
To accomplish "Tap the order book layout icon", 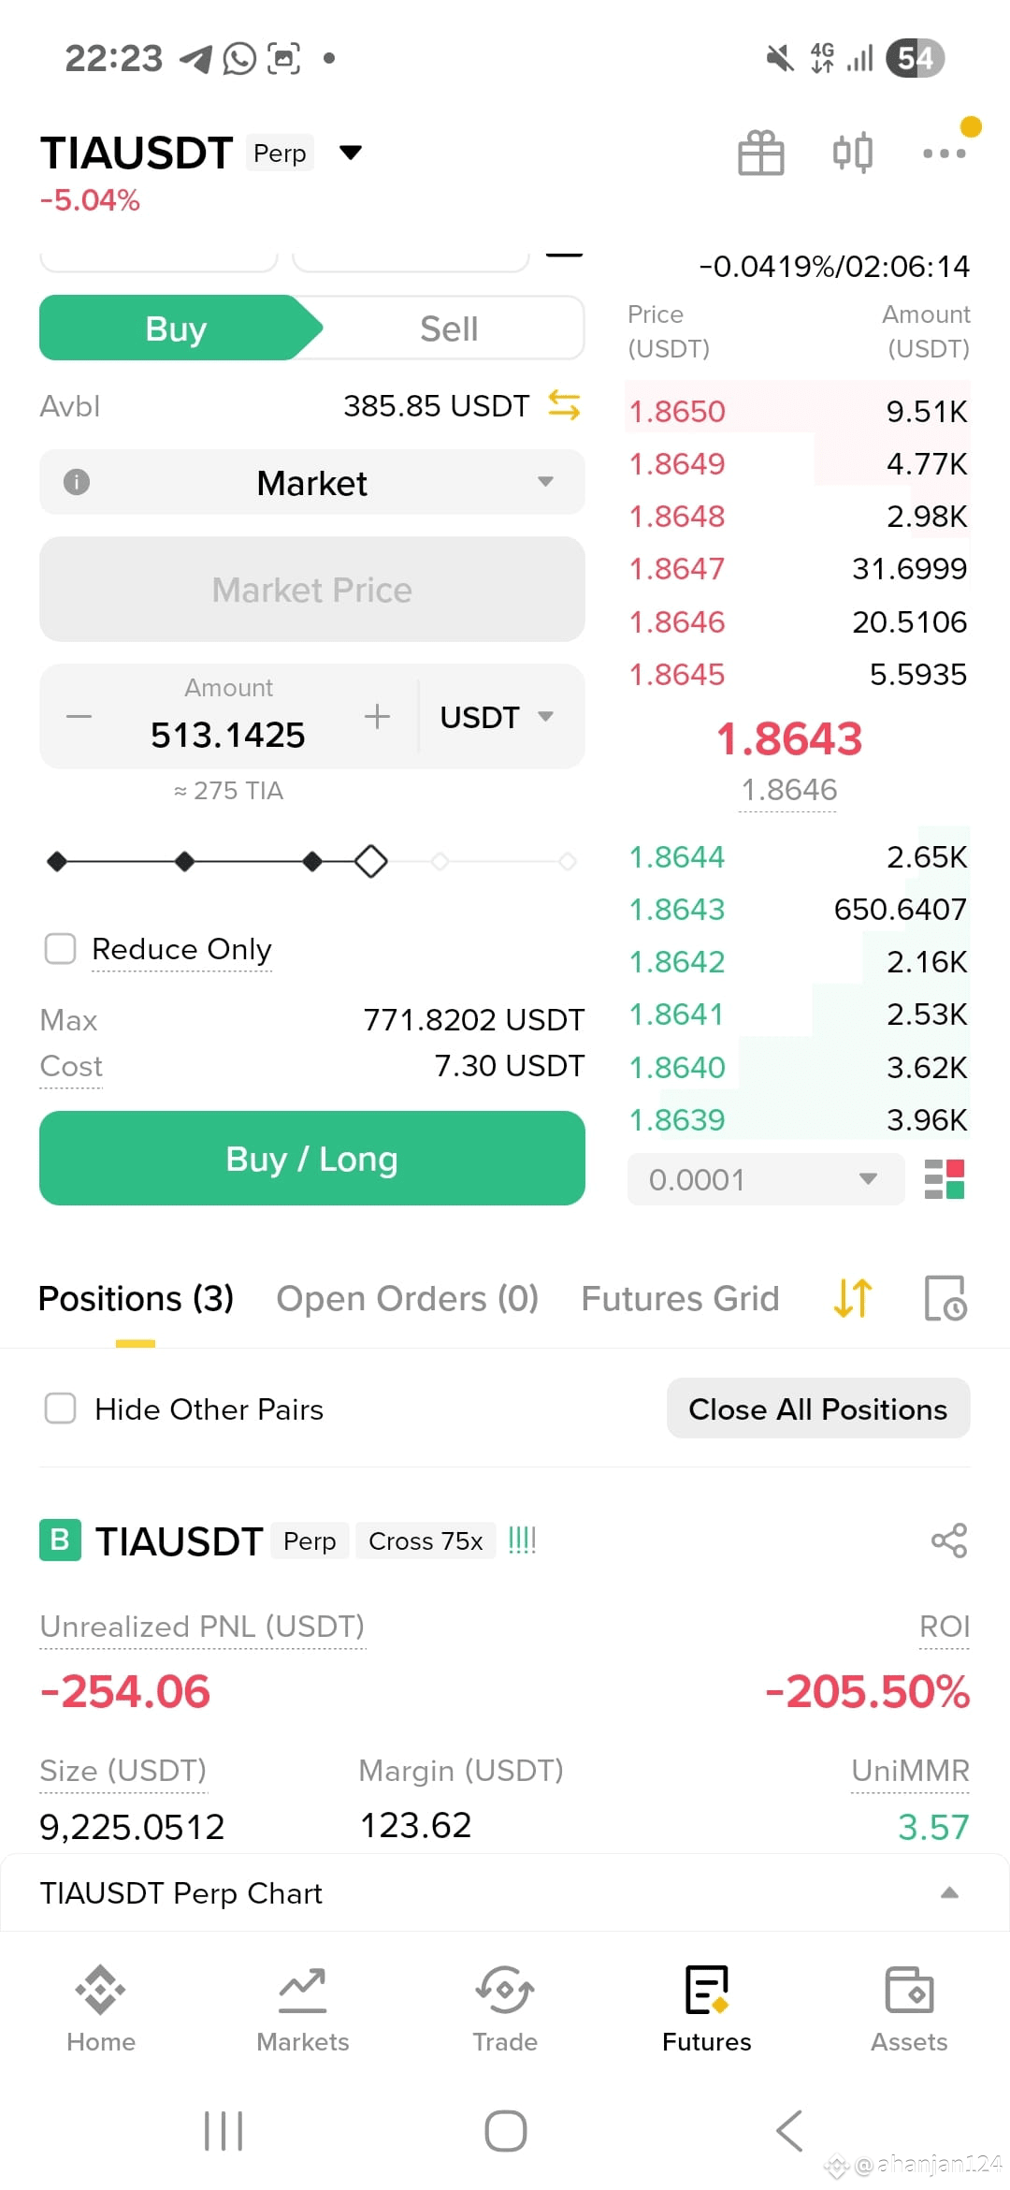I will pos(944,1179).
